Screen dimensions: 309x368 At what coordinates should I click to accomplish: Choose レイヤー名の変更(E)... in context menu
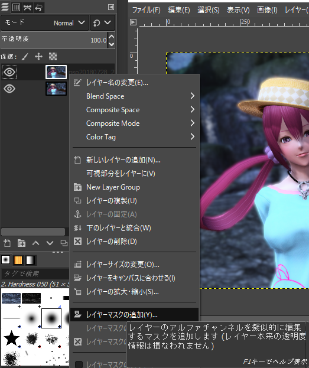[134, 83]
